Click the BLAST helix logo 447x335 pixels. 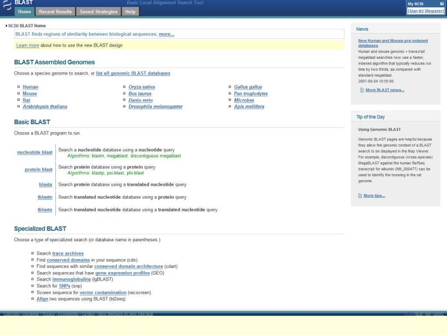coord(7,5)
